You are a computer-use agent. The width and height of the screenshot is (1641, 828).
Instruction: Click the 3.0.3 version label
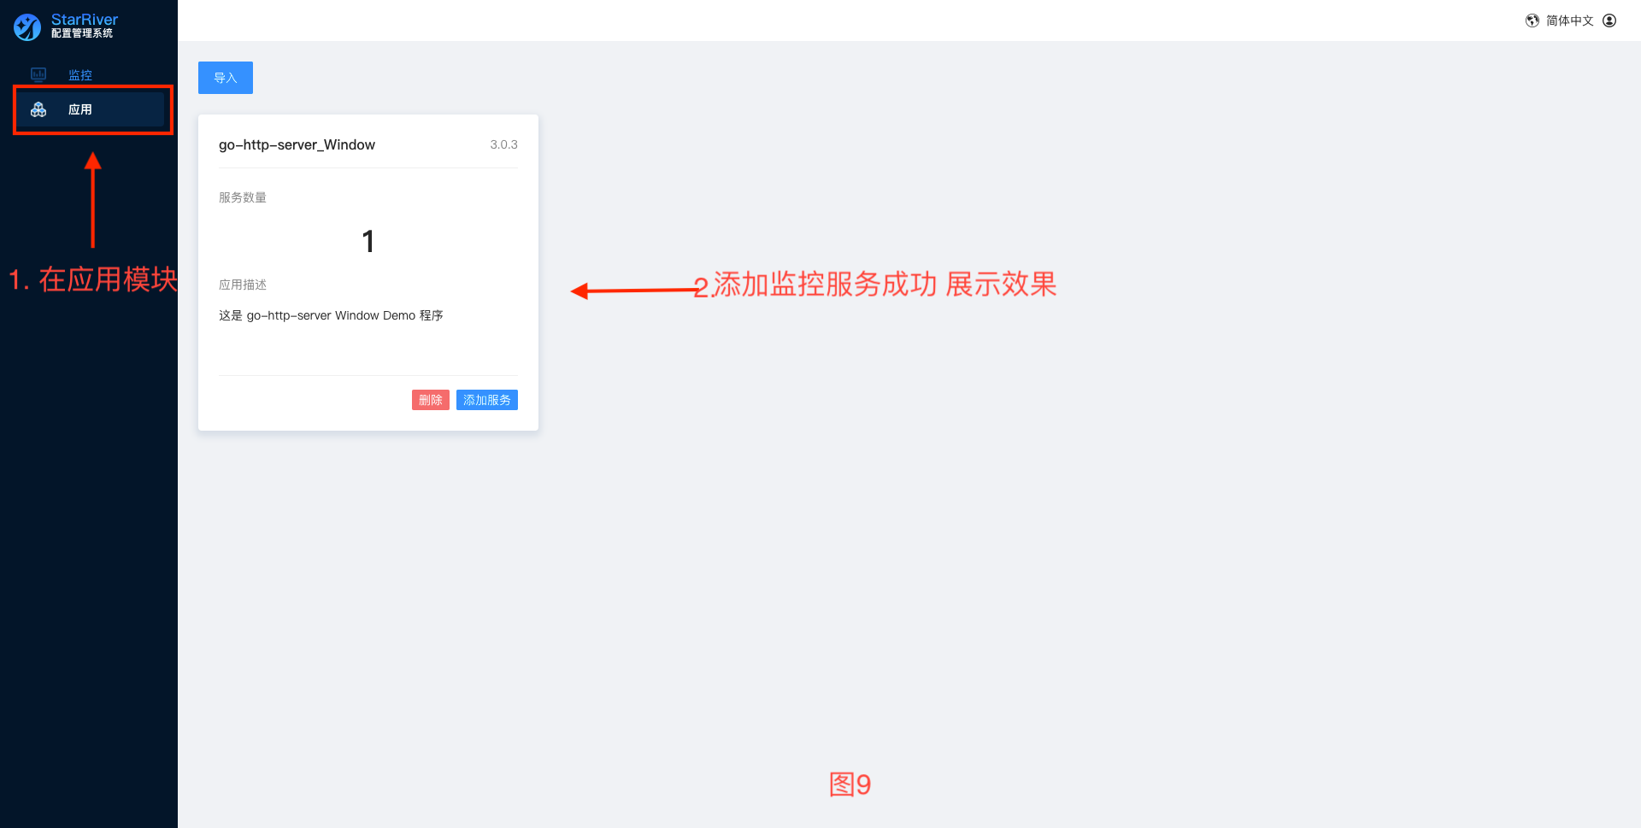[503, 144]
